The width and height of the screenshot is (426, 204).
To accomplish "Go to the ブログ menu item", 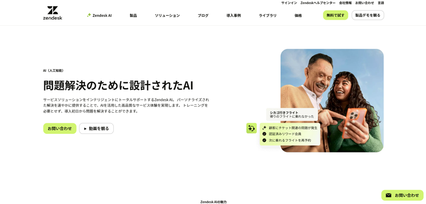I will tap(203, 16).
